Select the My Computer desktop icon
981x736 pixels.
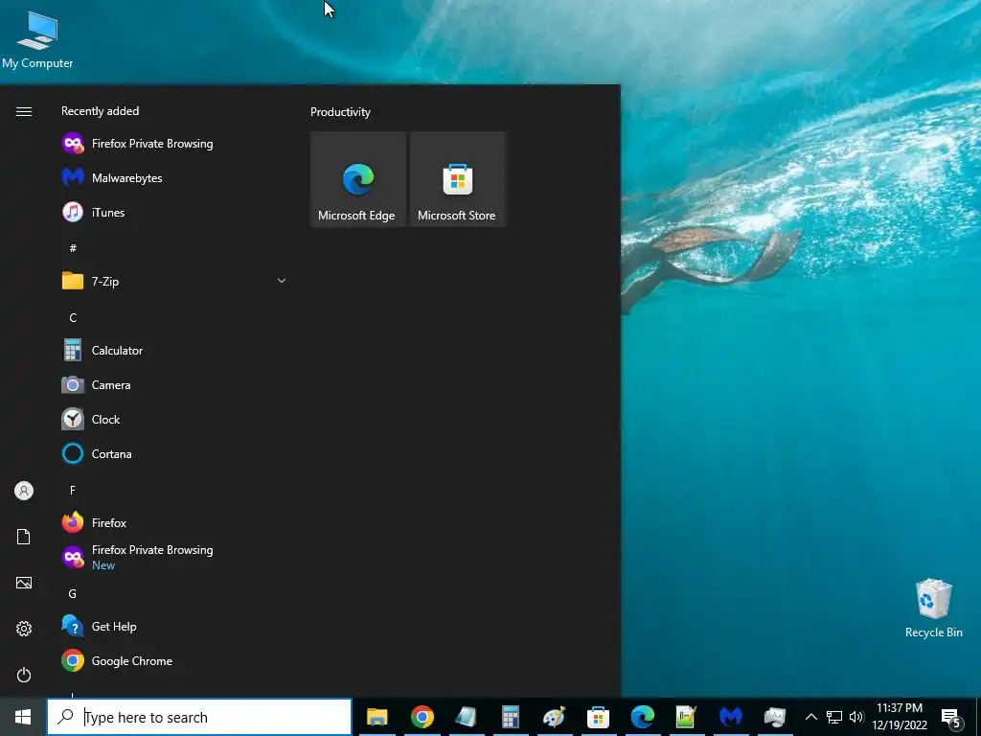tap(37, 40)
